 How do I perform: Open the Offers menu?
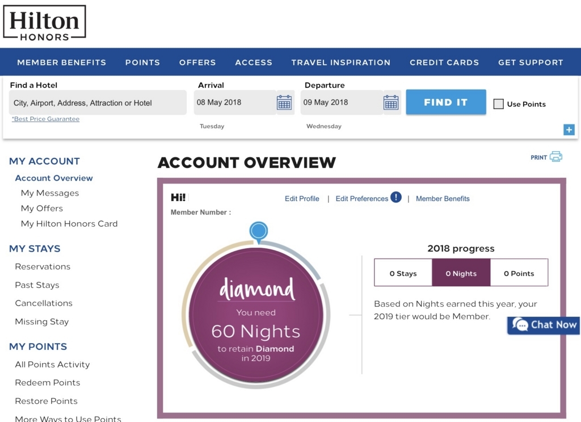(x=197, y=62)
